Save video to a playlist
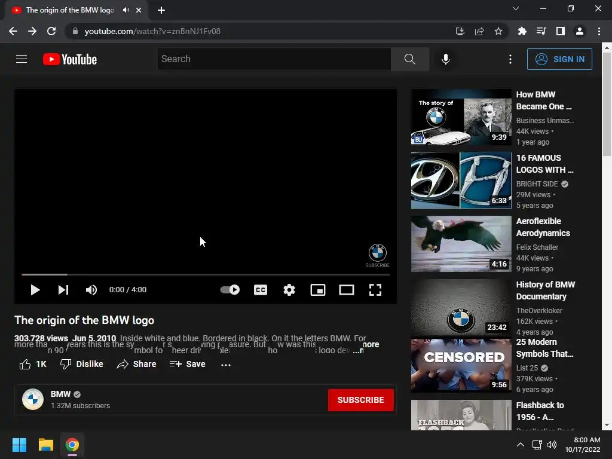The width and height of the screenshot is (612, 459). click(187, 364)
